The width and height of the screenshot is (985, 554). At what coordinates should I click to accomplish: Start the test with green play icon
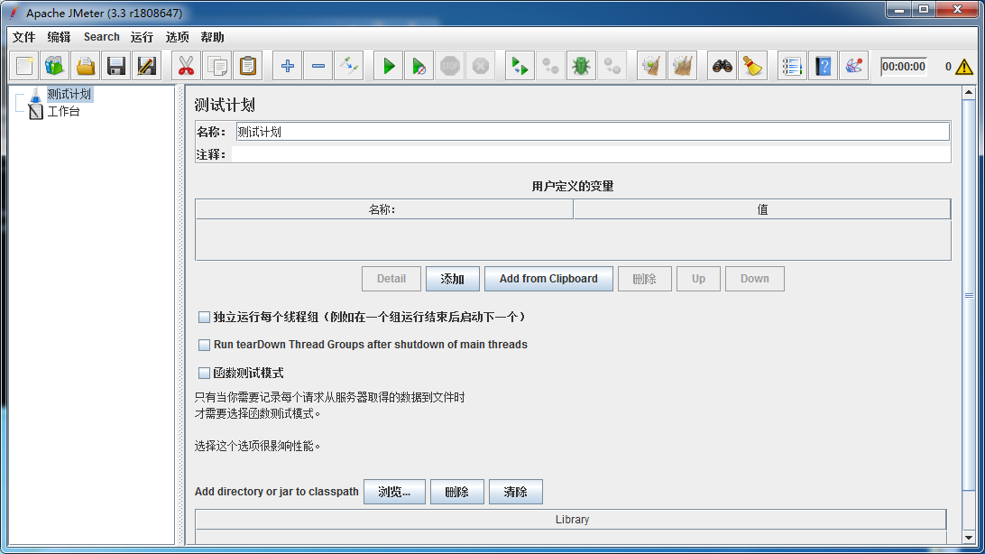pos(389,66)
